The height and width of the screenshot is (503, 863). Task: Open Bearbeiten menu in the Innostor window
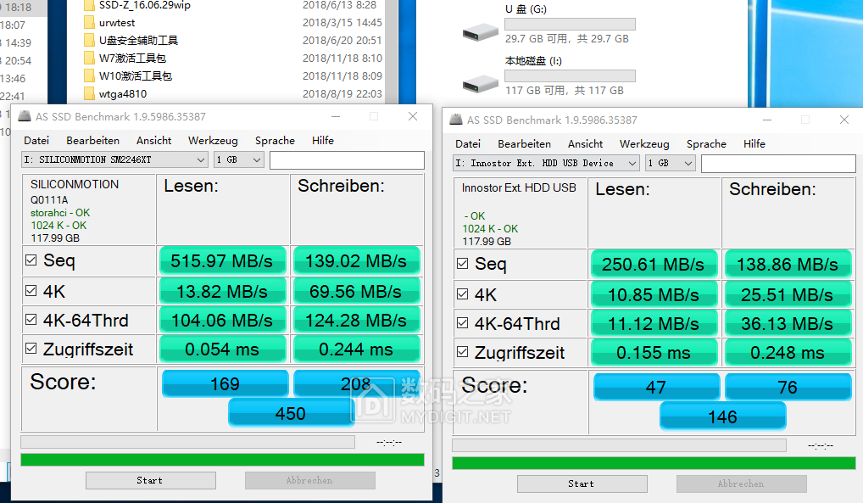(525, 144)
